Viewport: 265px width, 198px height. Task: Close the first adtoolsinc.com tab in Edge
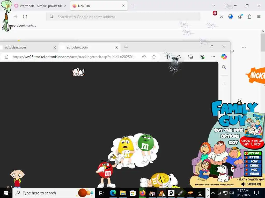tap(55, 48)
